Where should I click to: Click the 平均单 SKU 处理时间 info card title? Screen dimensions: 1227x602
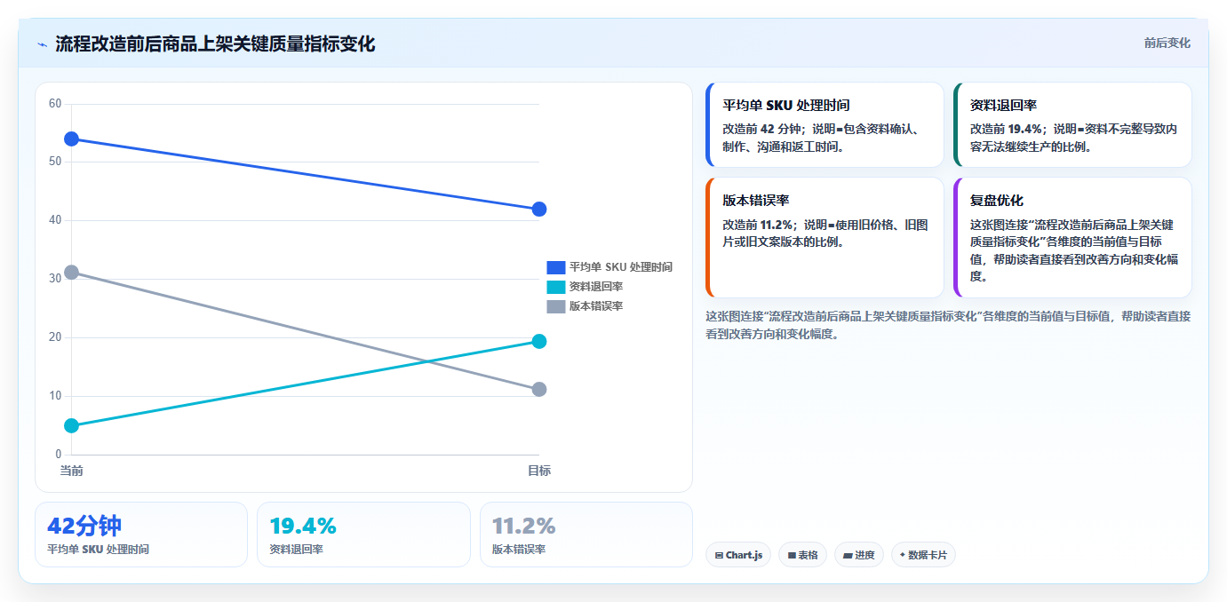tap(785, 105)
